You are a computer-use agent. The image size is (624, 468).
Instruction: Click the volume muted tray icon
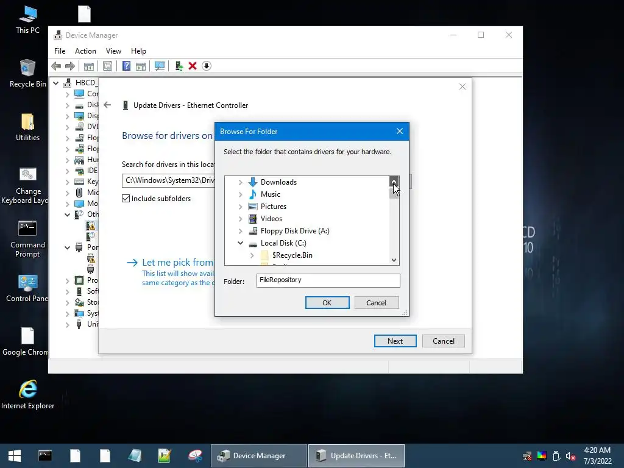(x=570, y=456)
